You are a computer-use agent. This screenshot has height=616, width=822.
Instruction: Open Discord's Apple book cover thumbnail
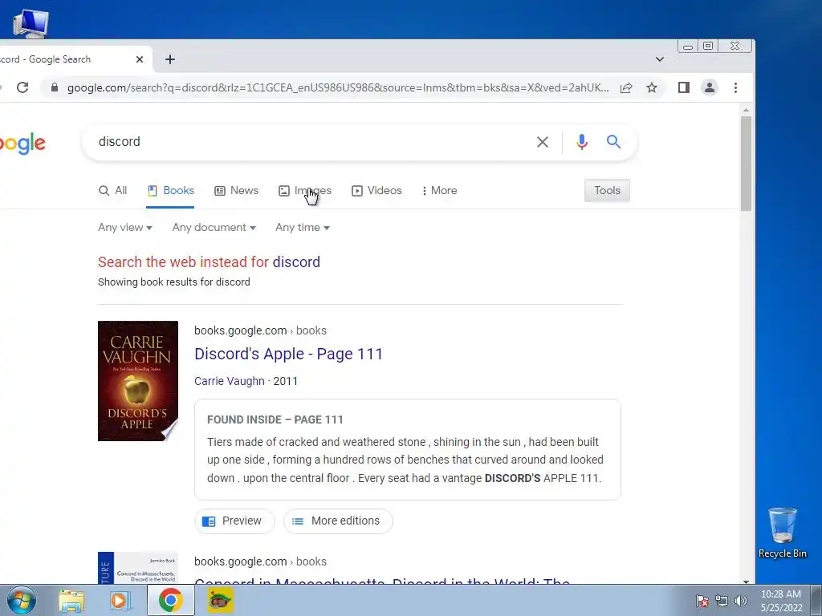pyautogui.click(x=138, y=381)
